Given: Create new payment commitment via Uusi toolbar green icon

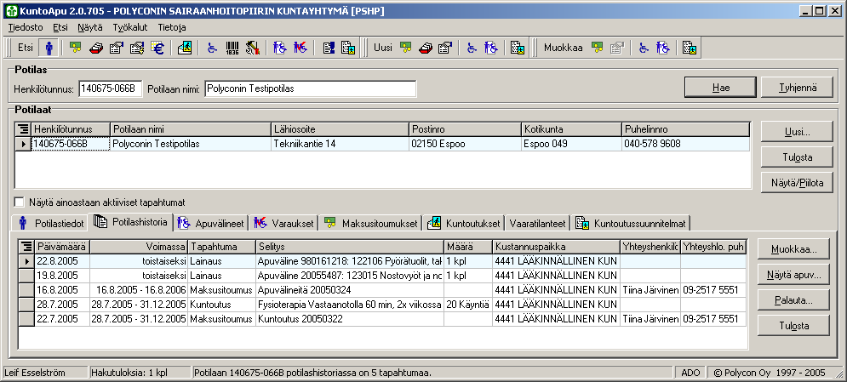Looking at the screenshot, I should 406,48.
